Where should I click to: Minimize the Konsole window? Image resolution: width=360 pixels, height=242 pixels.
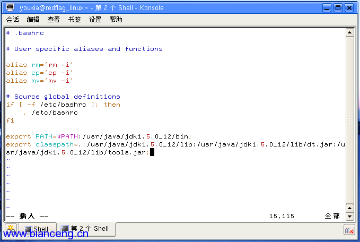click(x=327, y=8)
